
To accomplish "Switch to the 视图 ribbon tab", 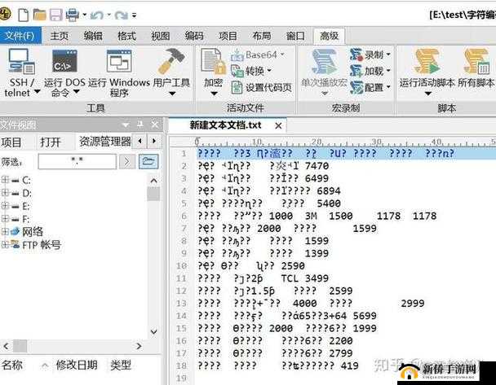I will pyautogui.click(x=161, y=36).
